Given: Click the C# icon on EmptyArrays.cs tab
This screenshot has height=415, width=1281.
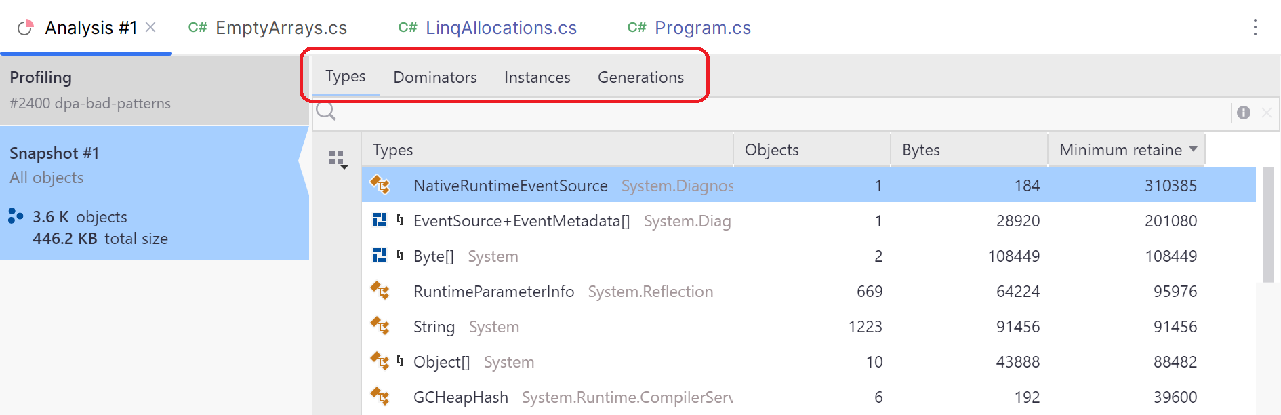Looking at the screenshot, I should [x=197, y=28].
